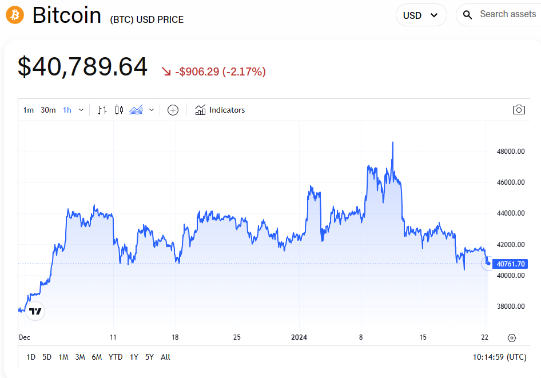The height and width of the screenshot is (378, 541).
Task: Click the compare/add symbol plus icon
Action: point(173,110)
